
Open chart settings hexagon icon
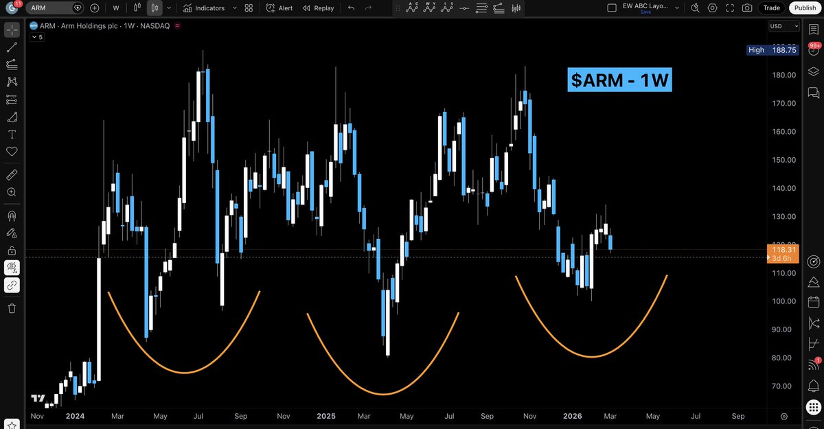pyautogui.click(x=713, y=8)
